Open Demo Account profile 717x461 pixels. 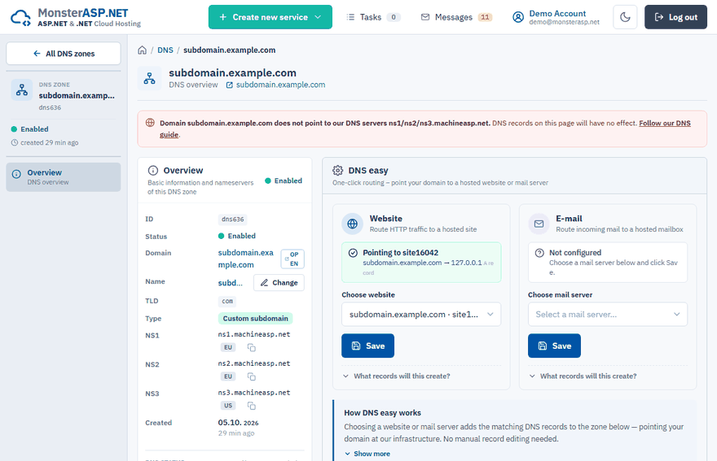click(x=556, y=17)
